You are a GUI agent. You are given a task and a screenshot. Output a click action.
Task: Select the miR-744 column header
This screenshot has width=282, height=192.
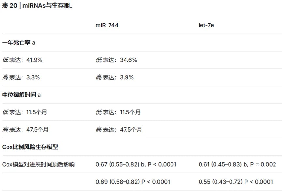[107, 25]
